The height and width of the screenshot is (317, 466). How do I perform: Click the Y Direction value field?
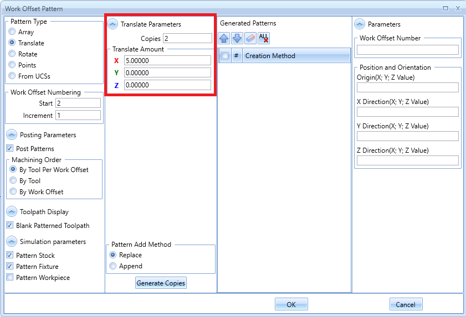click(x=408, y=136)
